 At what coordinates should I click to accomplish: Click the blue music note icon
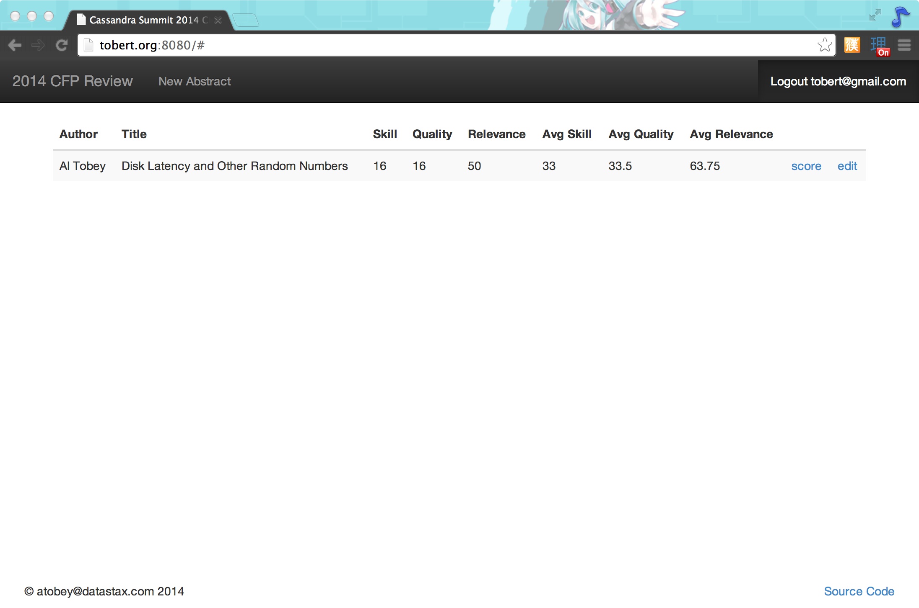coord(900,17)
